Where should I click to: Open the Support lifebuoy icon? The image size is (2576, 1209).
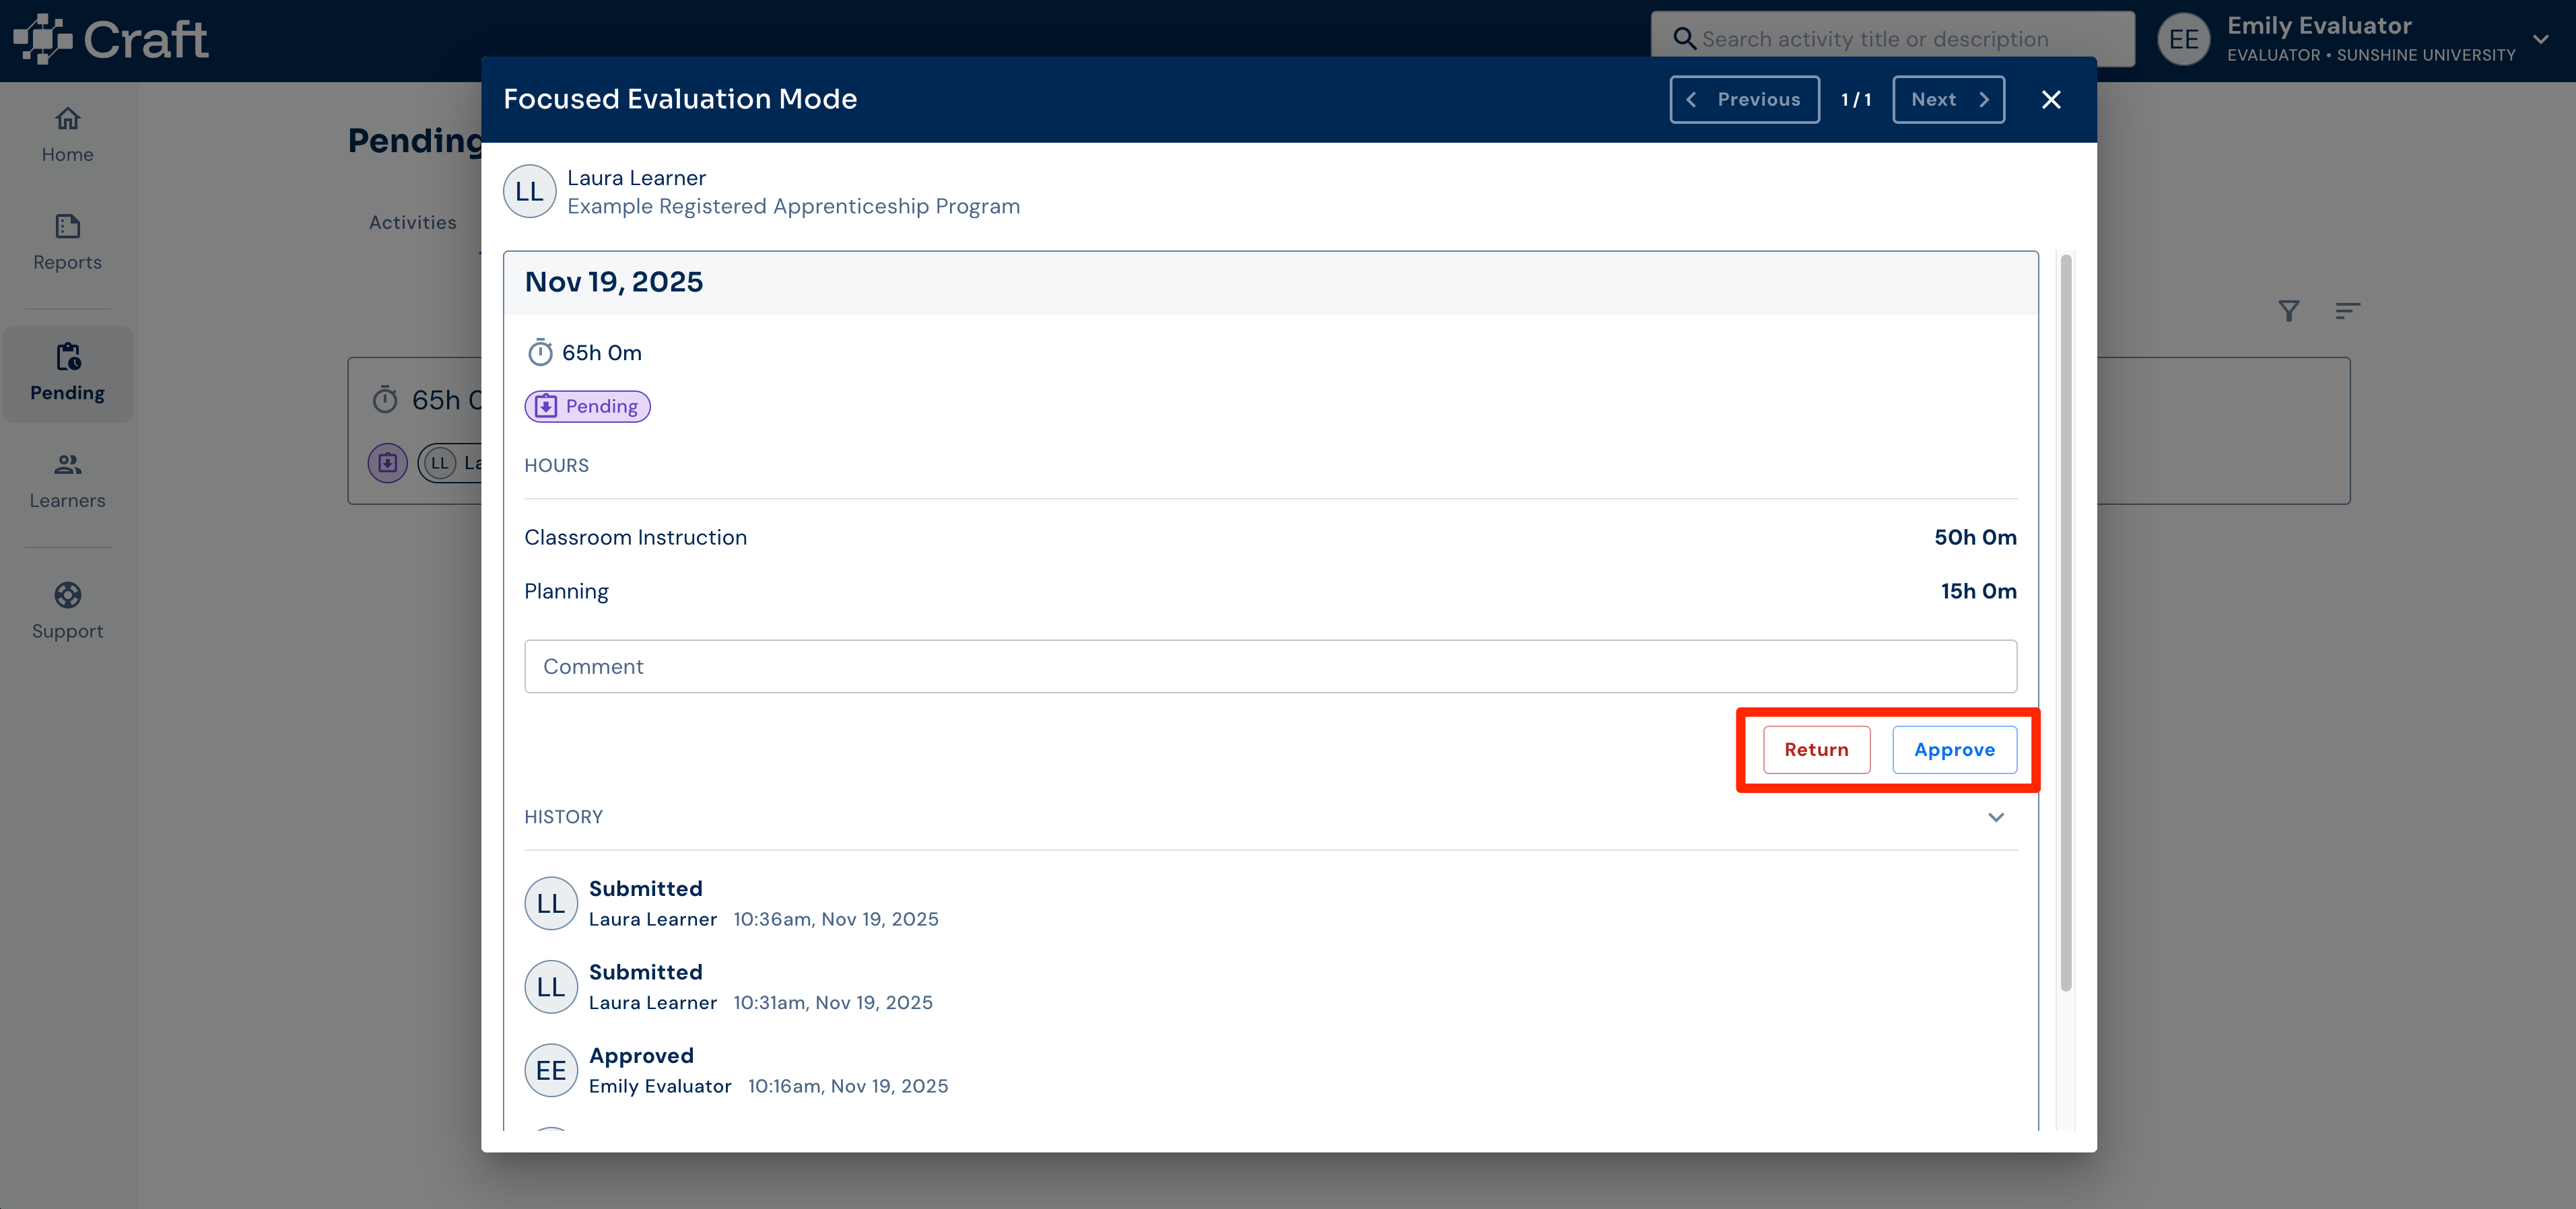(67, 595)
